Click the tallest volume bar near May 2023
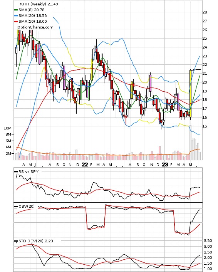Image resolution: width=218 pixels, height=272 pixels. click(x=190, y=143)
